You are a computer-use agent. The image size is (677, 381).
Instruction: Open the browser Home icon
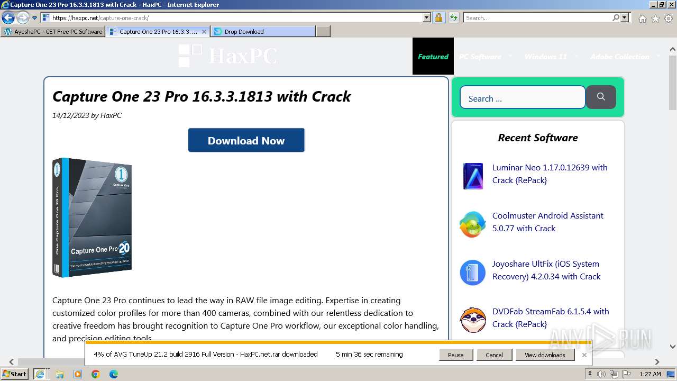point(642,19)
